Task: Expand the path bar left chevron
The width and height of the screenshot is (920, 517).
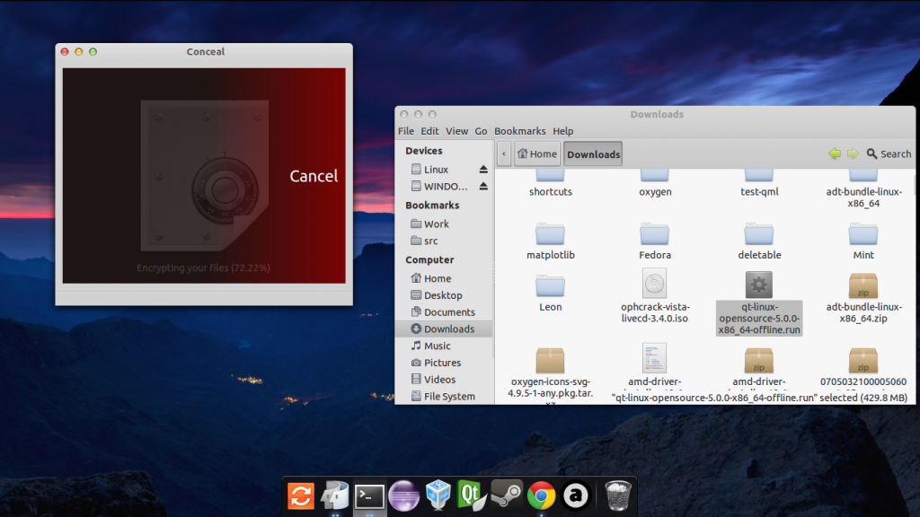Action: click(x=503, y=153)
